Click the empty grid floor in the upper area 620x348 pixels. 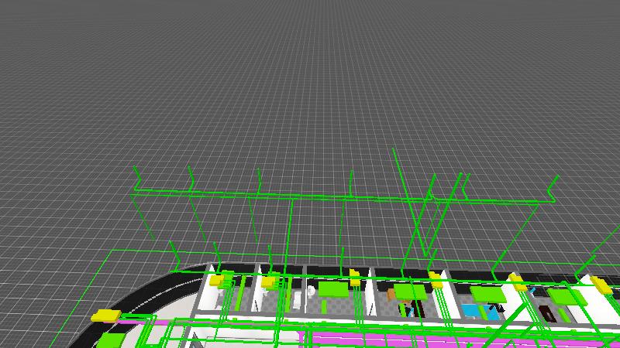coord(310,77)
